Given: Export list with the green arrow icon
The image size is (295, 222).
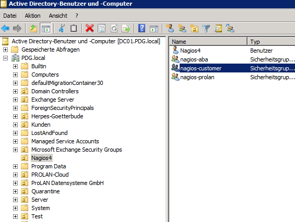Looking at the screenshot, I should click(x=126, y=29).
